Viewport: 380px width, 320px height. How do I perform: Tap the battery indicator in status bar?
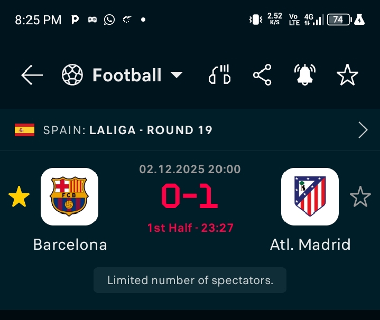[x=339, y=20]
